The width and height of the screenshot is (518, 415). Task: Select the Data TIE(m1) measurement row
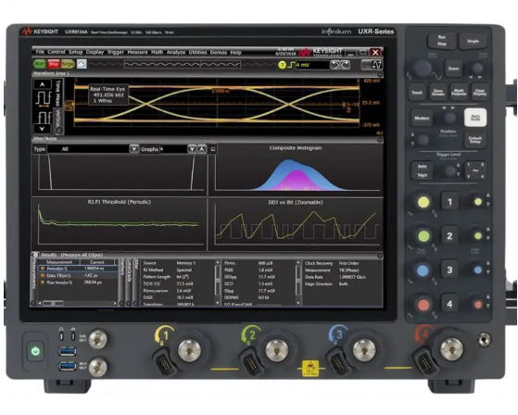coord(79,276)
